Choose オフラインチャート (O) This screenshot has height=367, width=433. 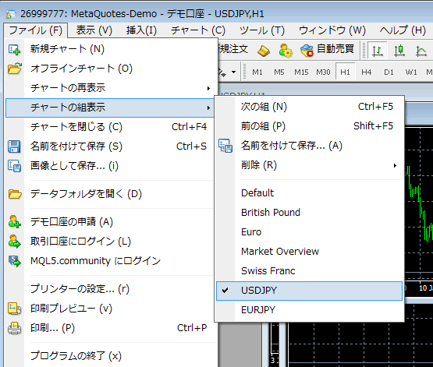[x=110, y=69]
